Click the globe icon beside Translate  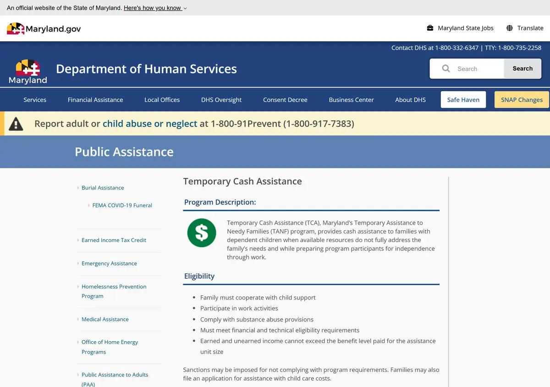(x=510, y=28)
